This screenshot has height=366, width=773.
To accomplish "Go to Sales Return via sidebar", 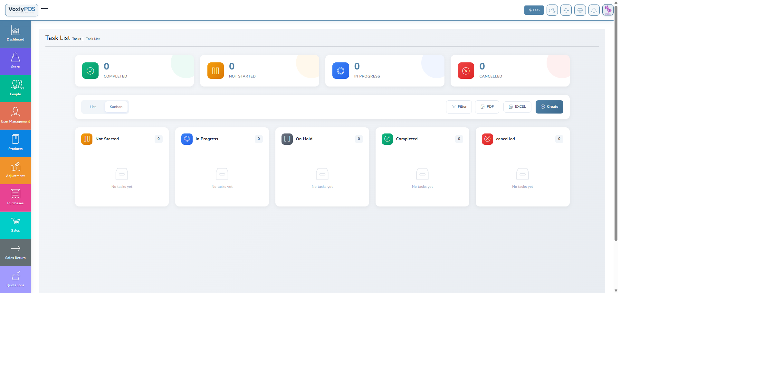I will coord(15,252).
